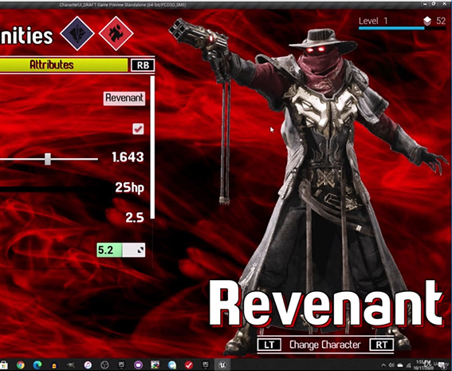452x371 pixels.
Task: Select the red diamond affinity icon
Action: [x=116, y=34]
